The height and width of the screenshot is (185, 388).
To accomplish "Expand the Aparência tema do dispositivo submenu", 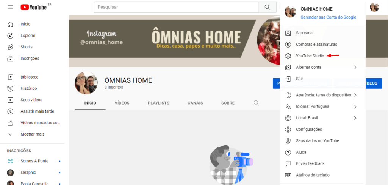I will 355,95.
